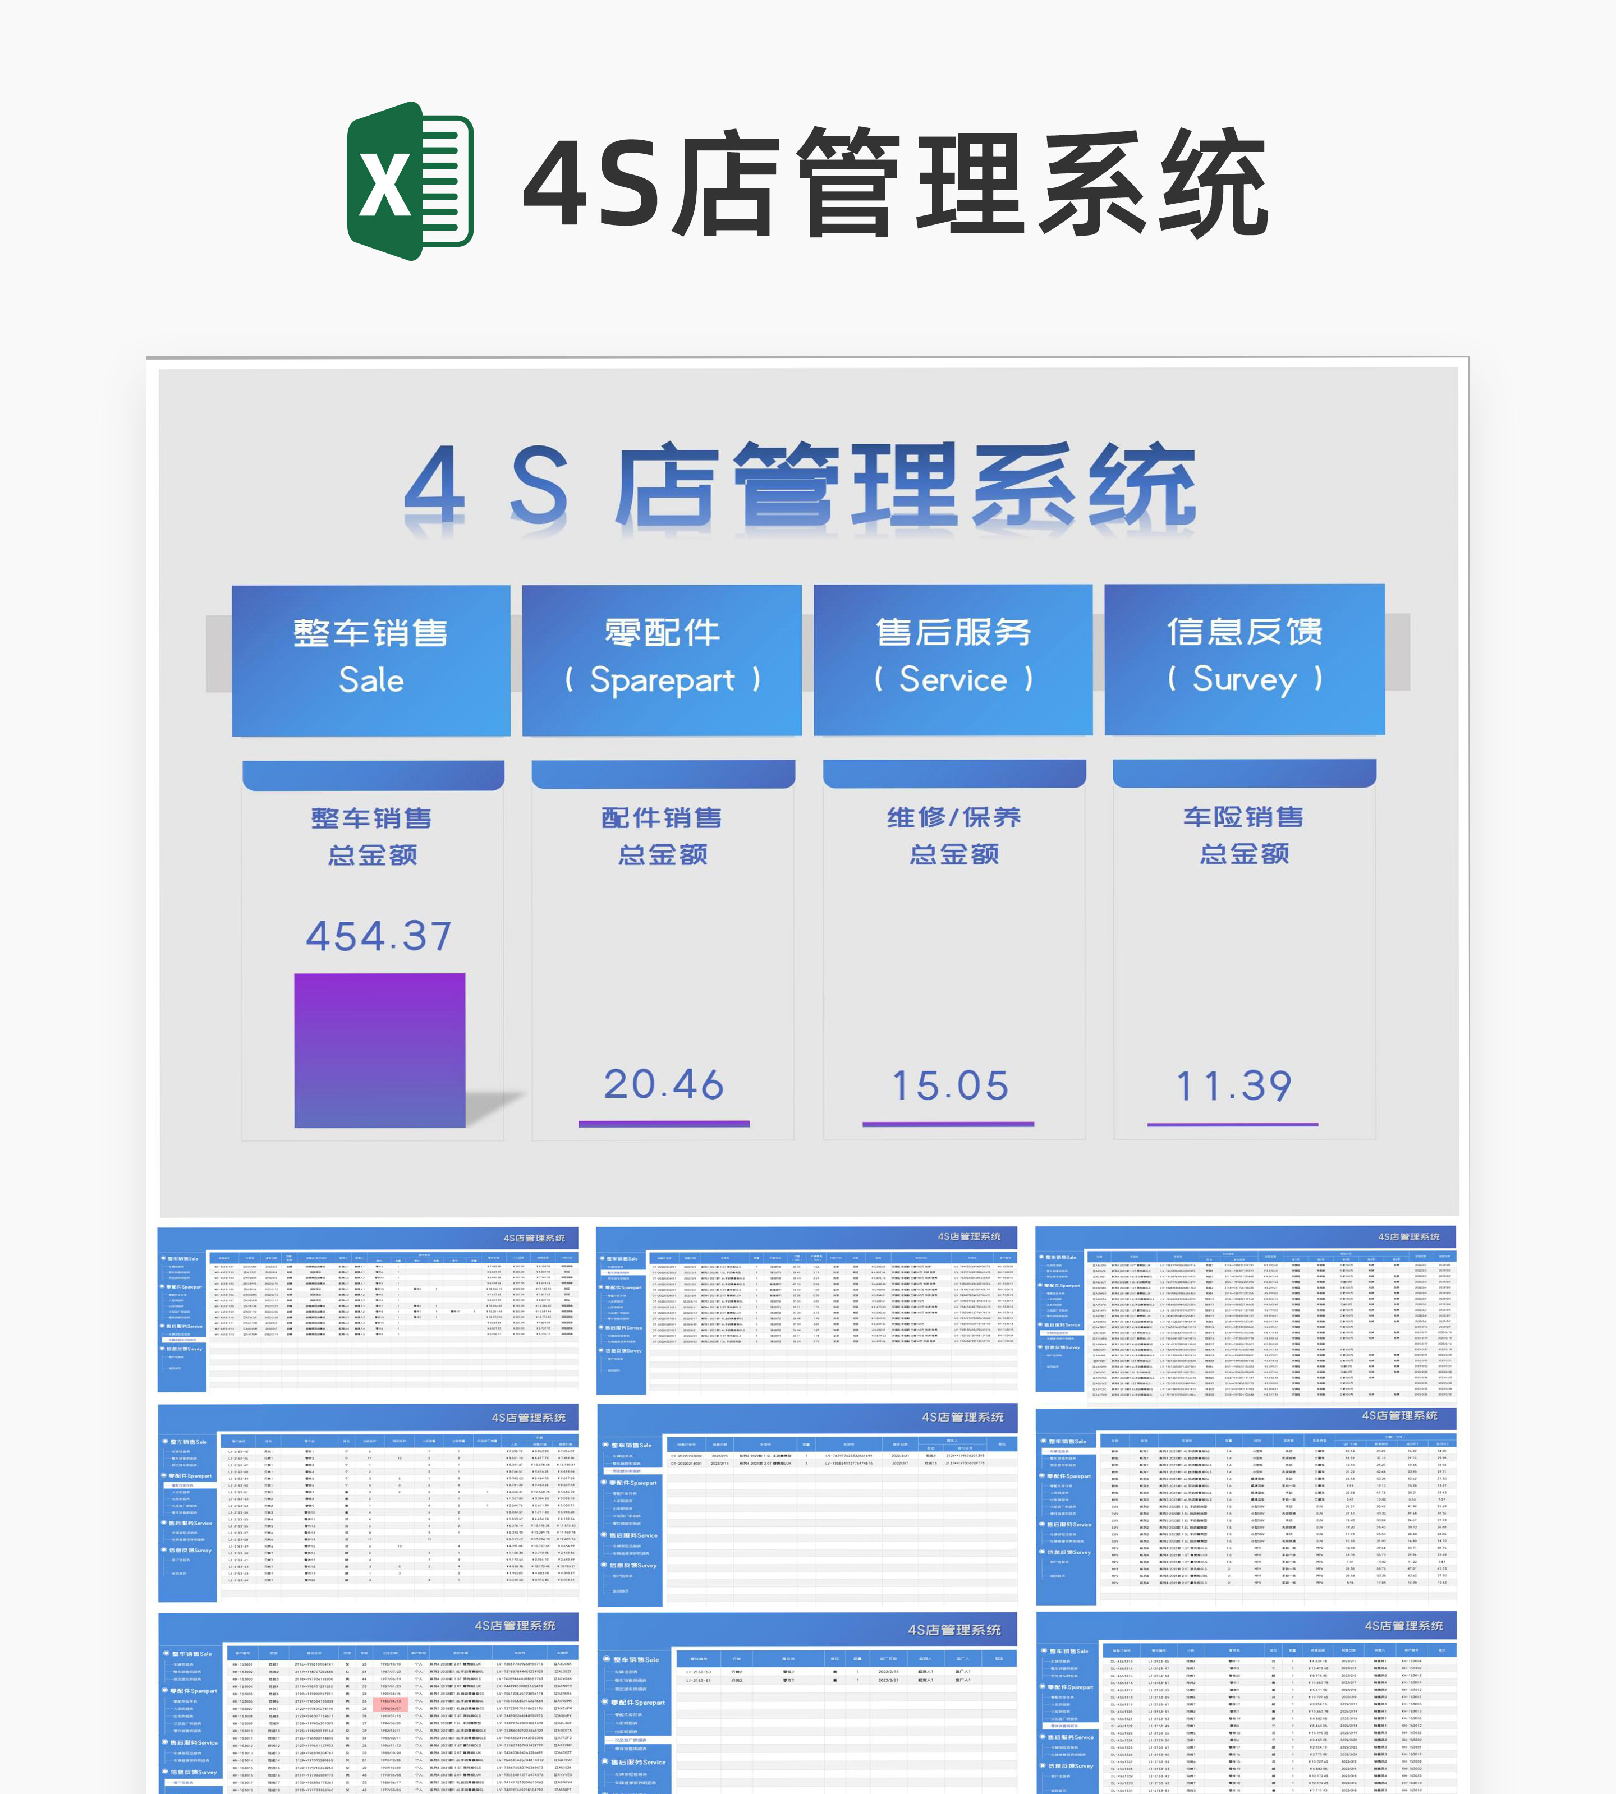The width and height of the screenshot is (1616, 1794).
Task: Expand 售后服务Service group in pink-highlighted customer preview
Action: [x=194, y=1742]
